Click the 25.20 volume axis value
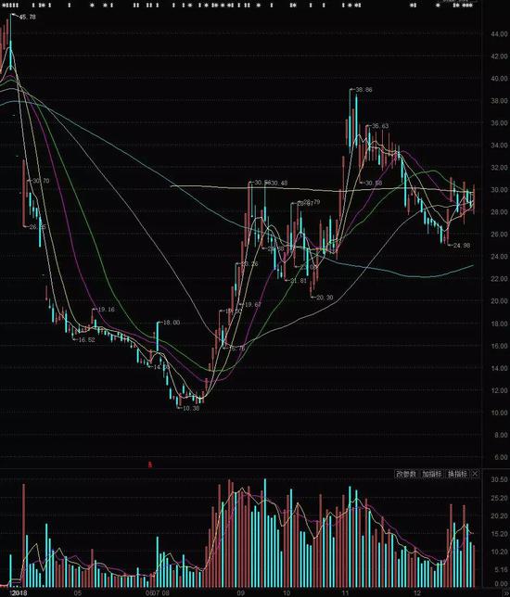This screenshot has width=510, height=597. (x=499, y=498)
